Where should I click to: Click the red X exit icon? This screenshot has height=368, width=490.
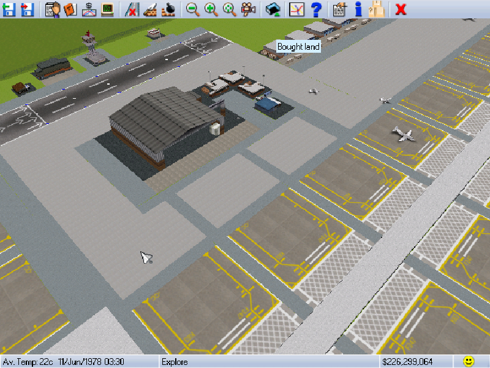(401, 9)
